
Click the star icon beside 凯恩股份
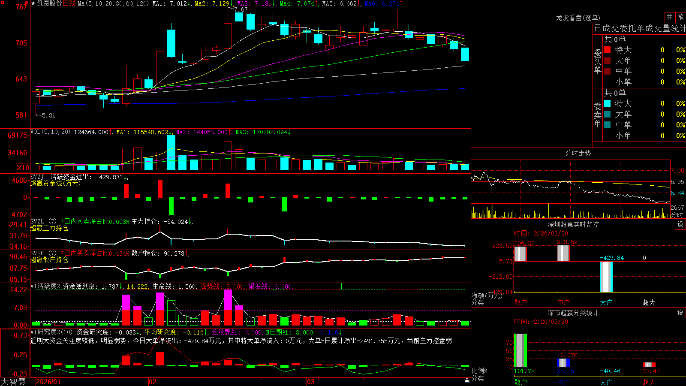pyautogui.click(x=33, y=3)
